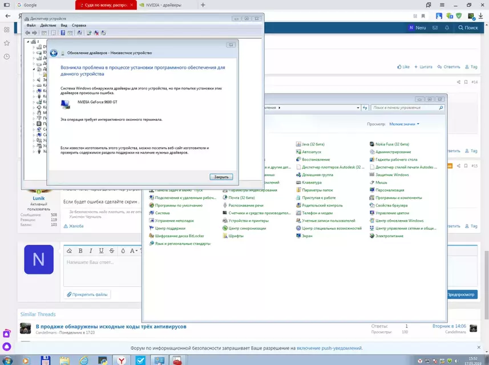
Task: Open Экран in Control Panel
Action: [304, 236]
